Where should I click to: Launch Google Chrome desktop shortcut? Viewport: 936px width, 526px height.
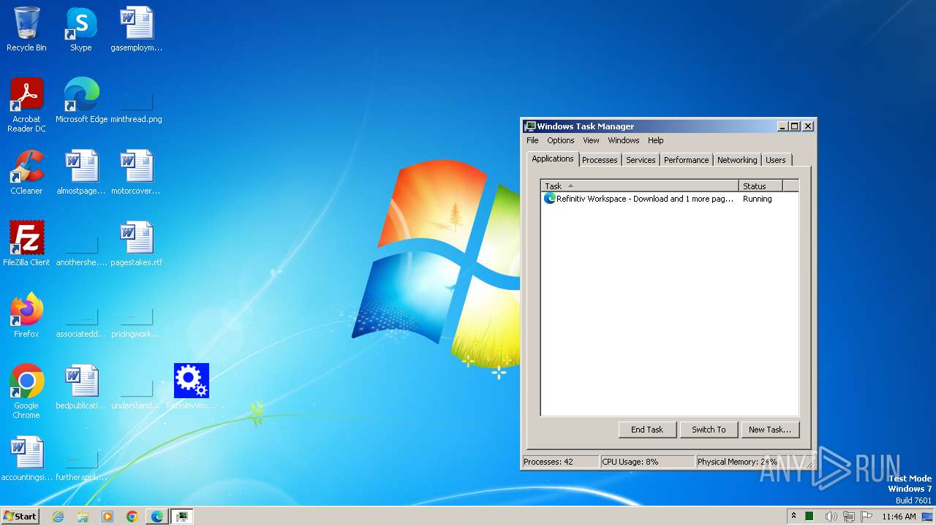(26, 391)
